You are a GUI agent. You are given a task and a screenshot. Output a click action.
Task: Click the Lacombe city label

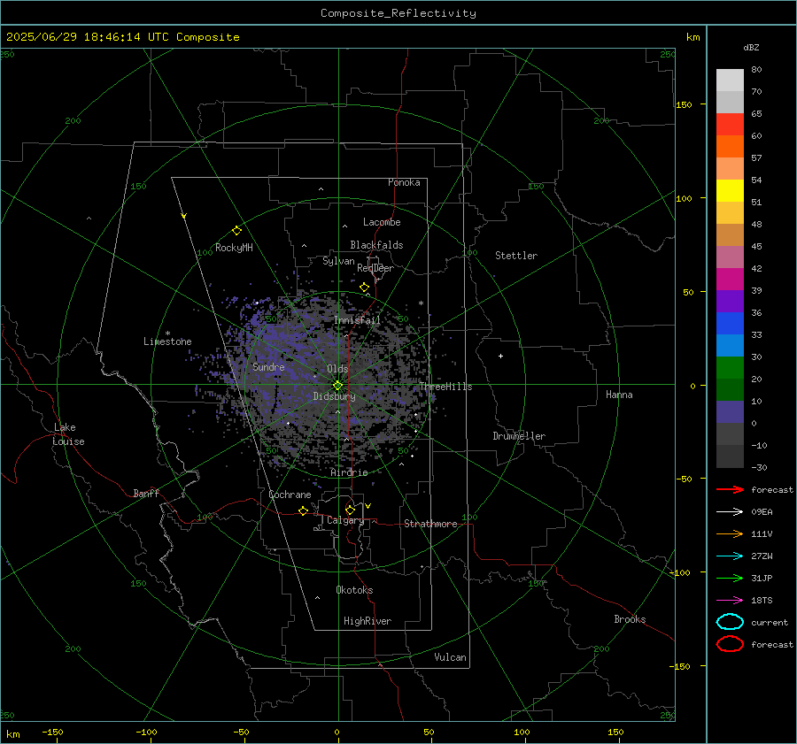(382, 222)
